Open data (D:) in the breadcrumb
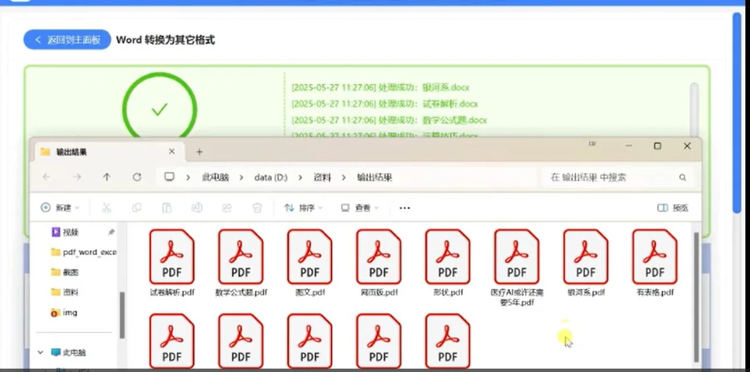750x372 pixels. [x=271, y=178]
